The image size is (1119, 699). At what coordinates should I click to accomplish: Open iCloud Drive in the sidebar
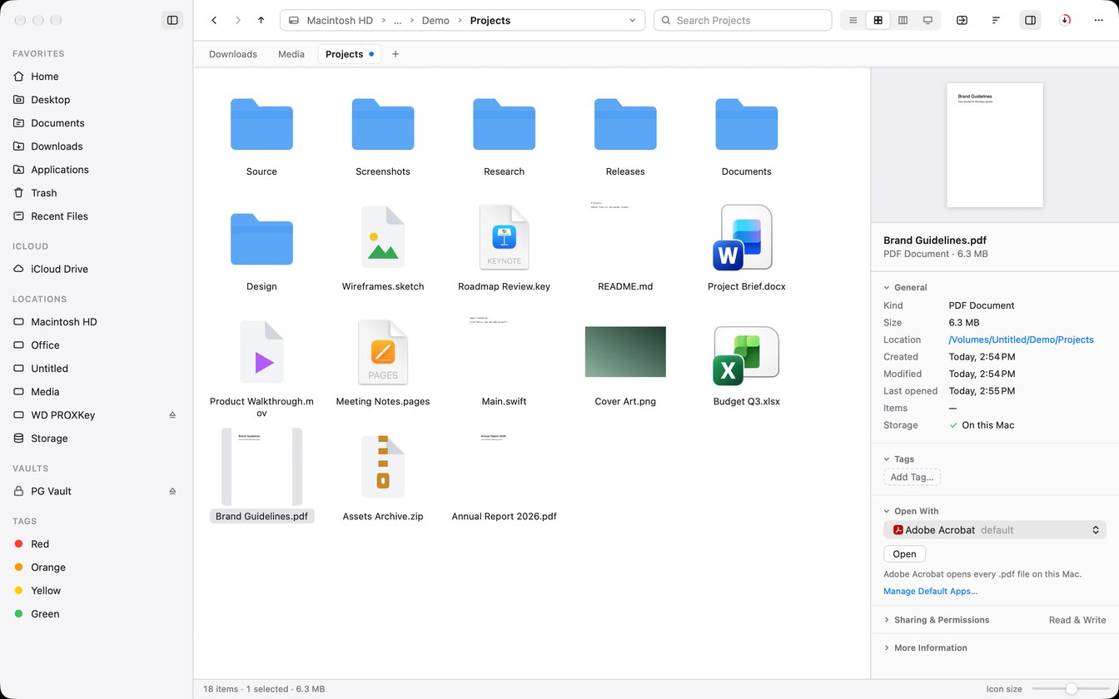pyautogui.click(x=97, y=269)
